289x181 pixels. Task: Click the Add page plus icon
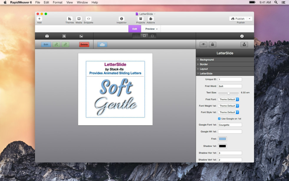click(39, 19)
